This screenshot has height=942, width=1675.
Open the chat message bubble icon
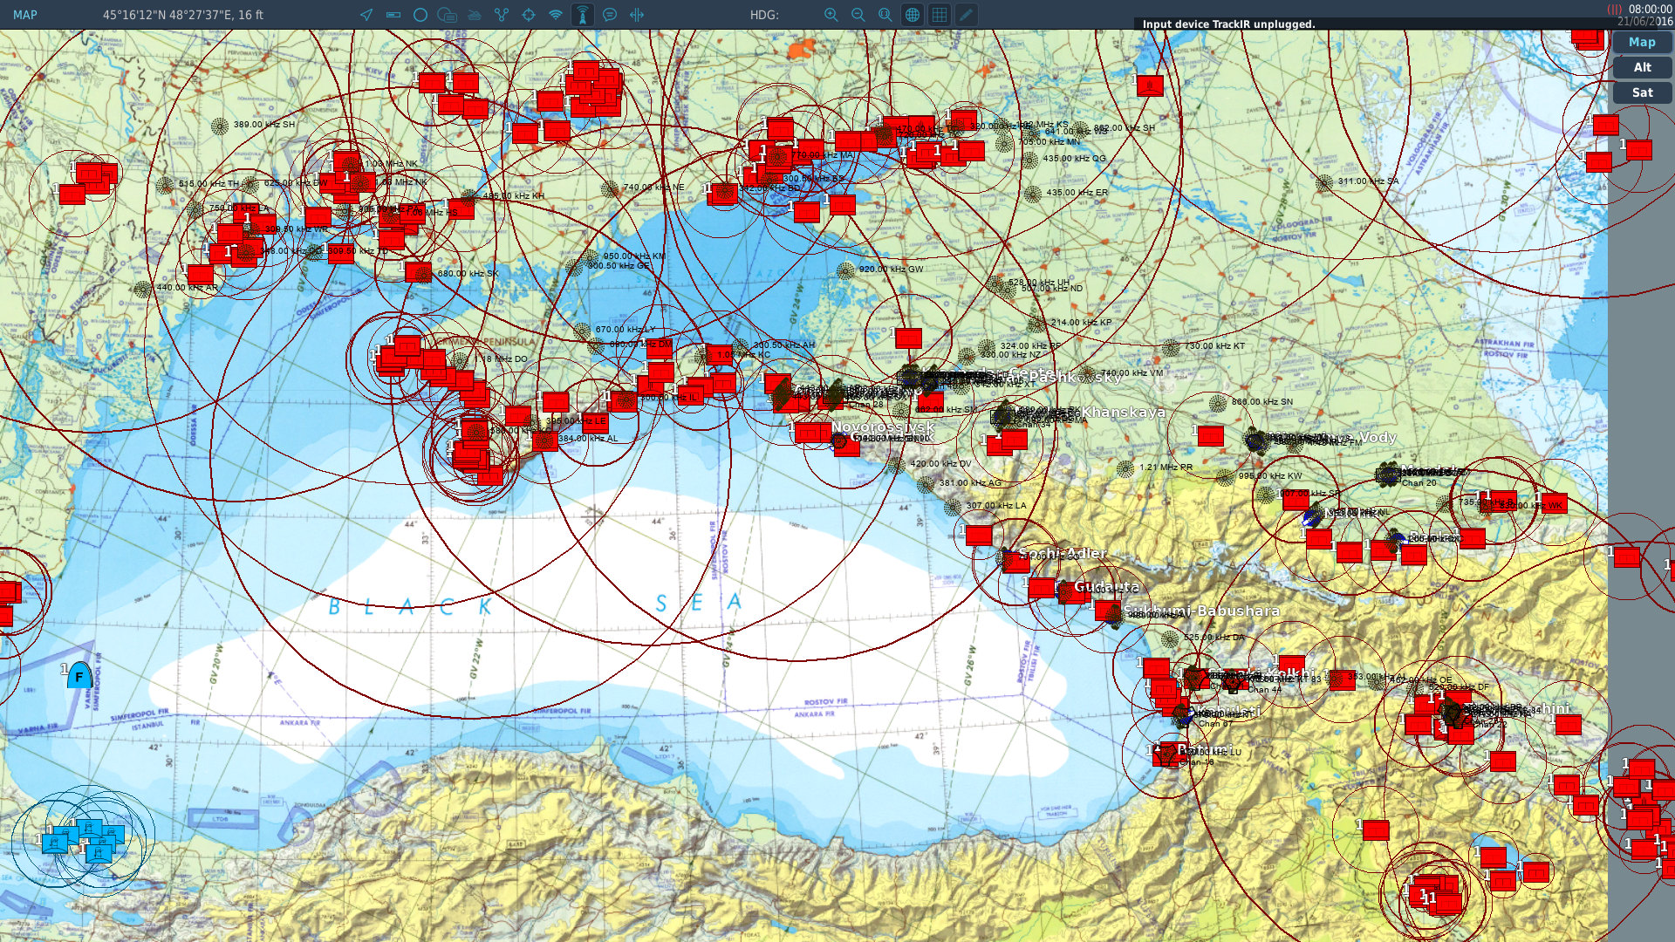(610, 15)
